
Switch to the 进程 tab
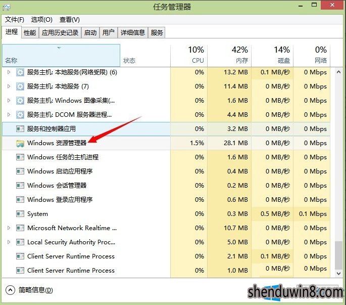(12, 32)
